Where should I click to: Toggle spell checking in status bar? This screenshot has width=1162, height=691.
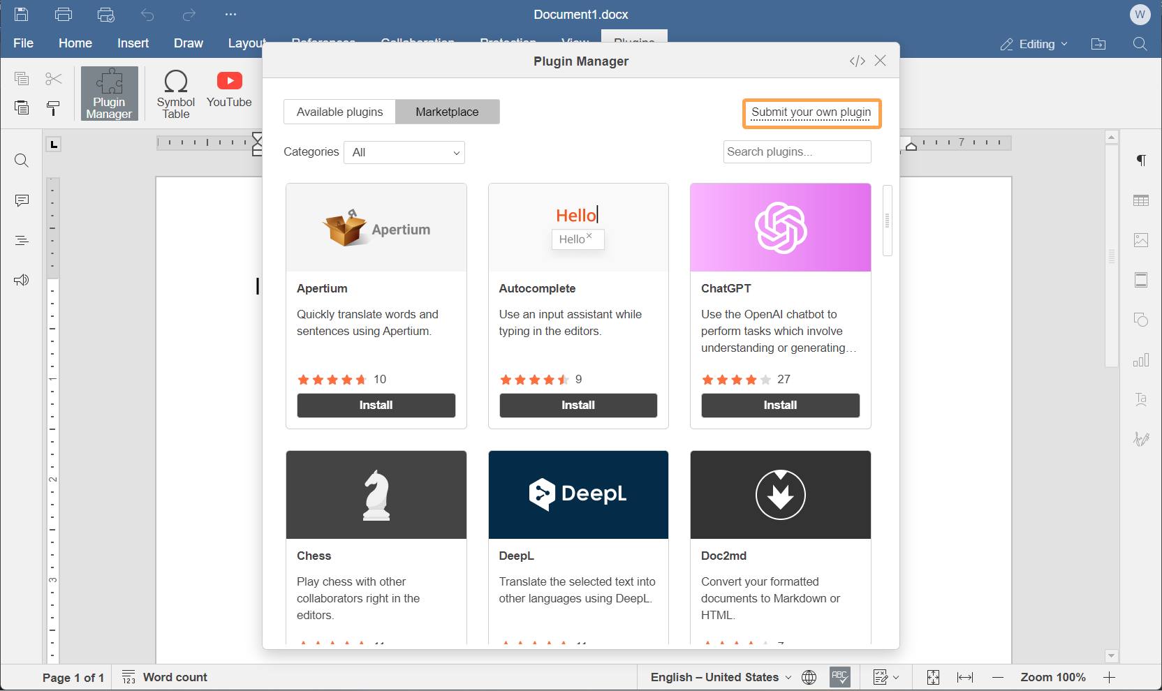840,677
